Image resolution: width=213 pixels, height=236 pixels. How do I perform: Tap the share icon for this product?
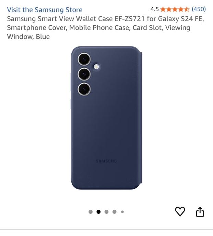(x=200, y=212)
